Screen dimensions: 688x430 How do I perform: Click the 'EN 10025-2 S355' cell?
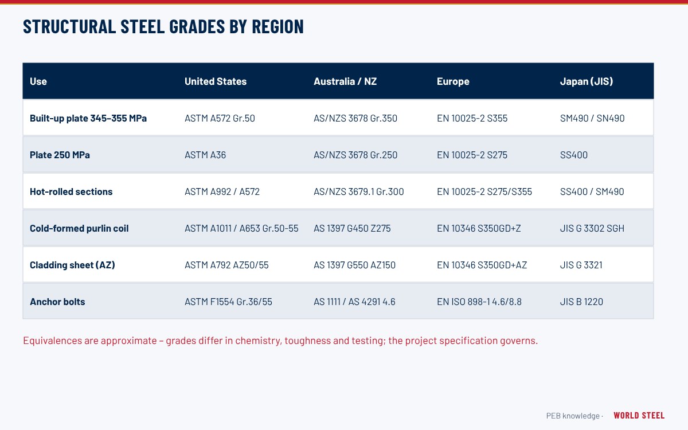tap(472, 118)
